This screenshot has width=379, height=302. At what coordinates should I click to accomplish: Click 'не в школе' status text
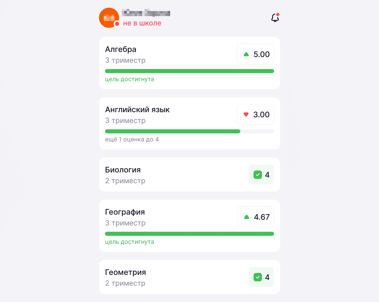click(142, 23)
